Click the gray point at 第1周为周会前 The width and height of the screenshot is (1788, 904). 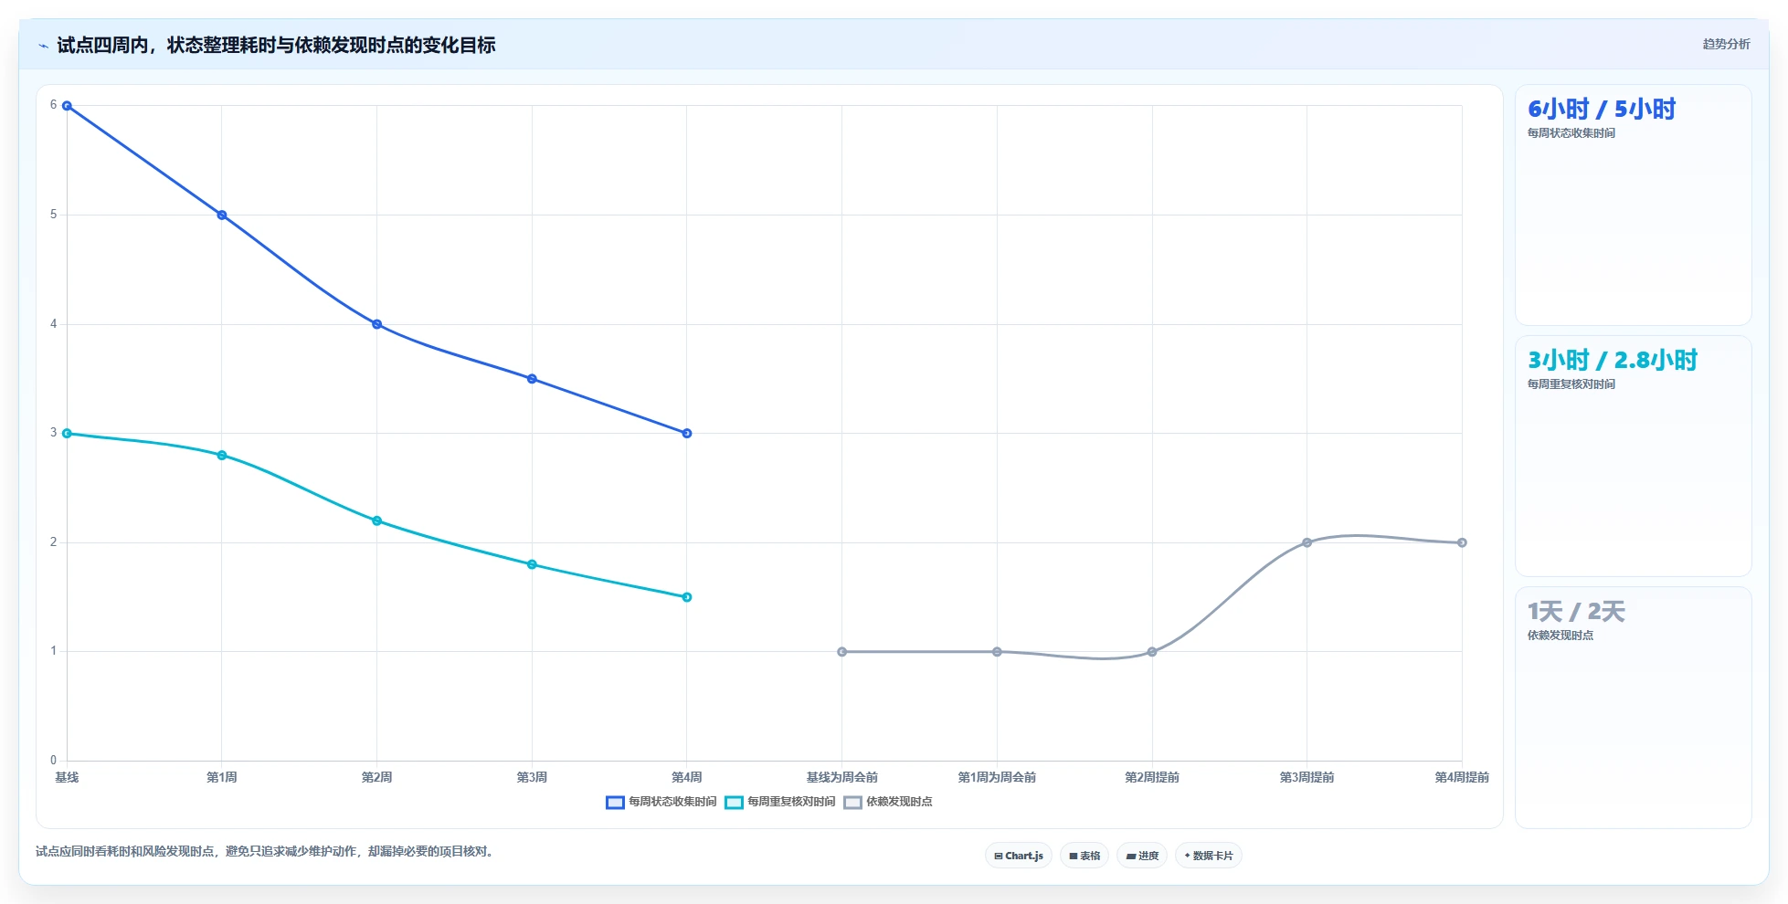[997, 652]
